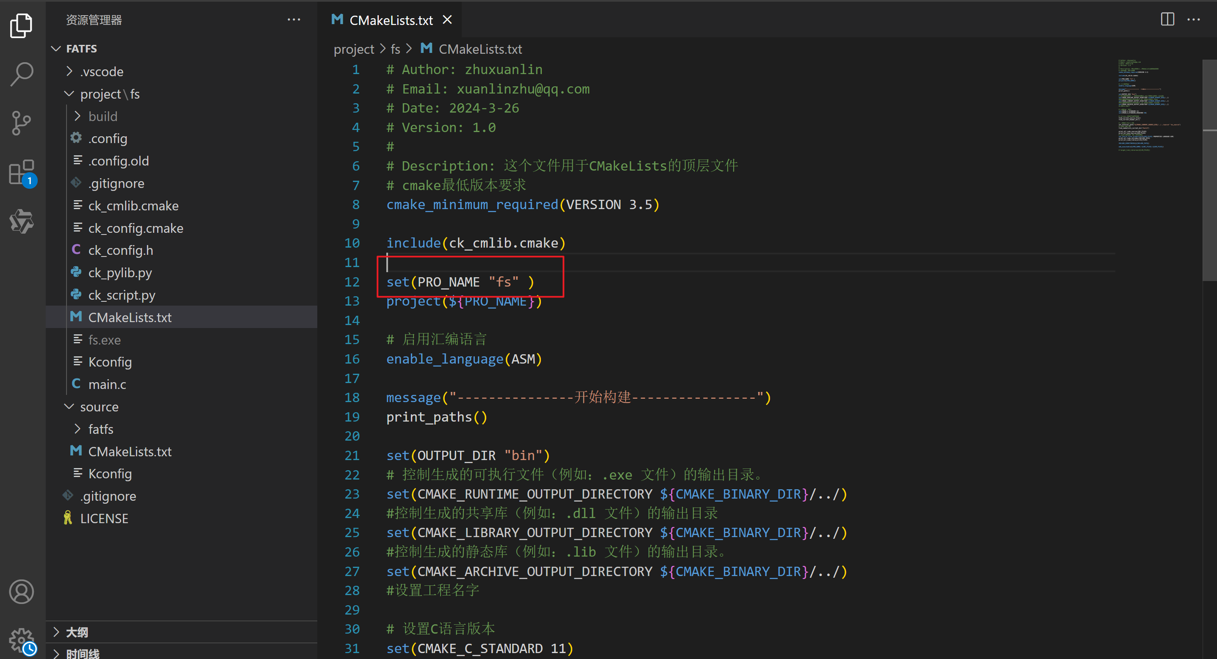Open the fs.exe file
The image size is (1217, 659).
click(x=181, y=340)
